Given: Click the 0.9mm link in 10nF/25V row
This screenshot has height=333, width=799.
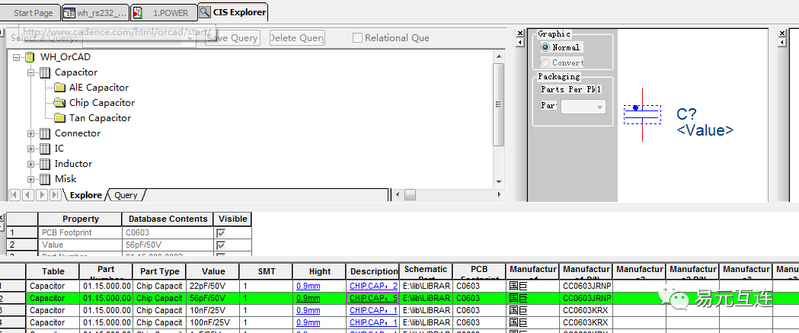Looking at the screenshot, I should [308, 311].
